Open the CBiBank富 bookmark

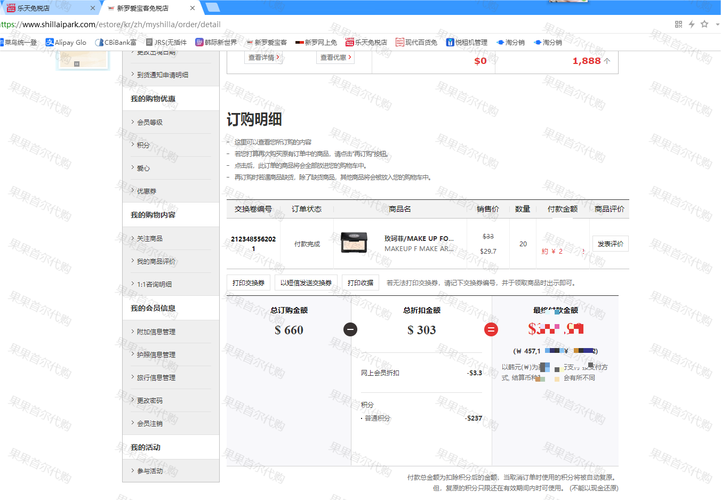pos(116,42)
